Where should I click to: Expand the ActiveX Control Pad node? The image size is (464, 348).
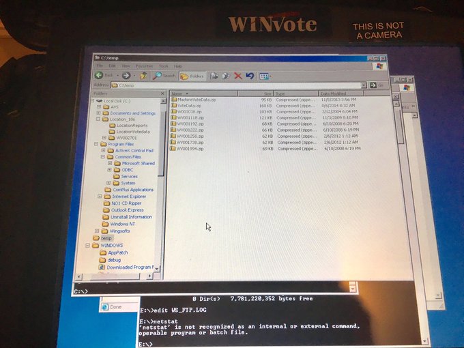pyautogui.click(x=103, y=150)
